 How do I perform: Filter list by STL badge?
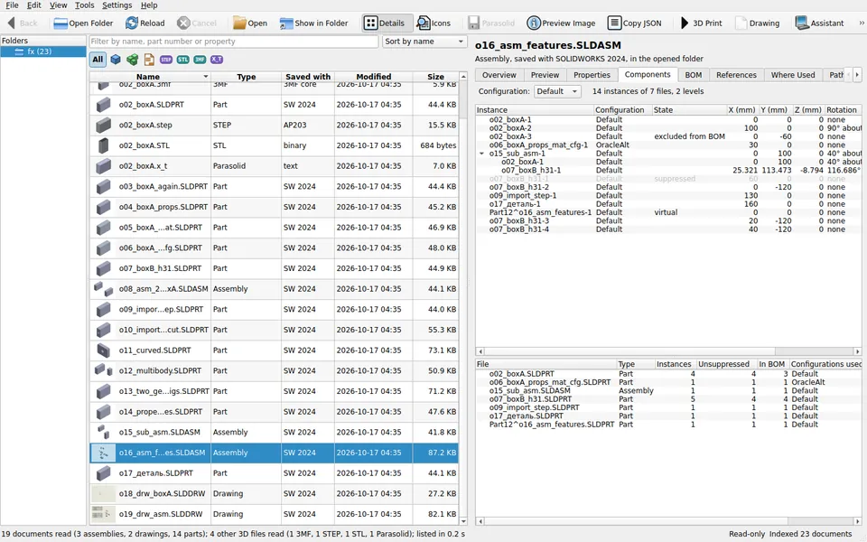[183, 60]
